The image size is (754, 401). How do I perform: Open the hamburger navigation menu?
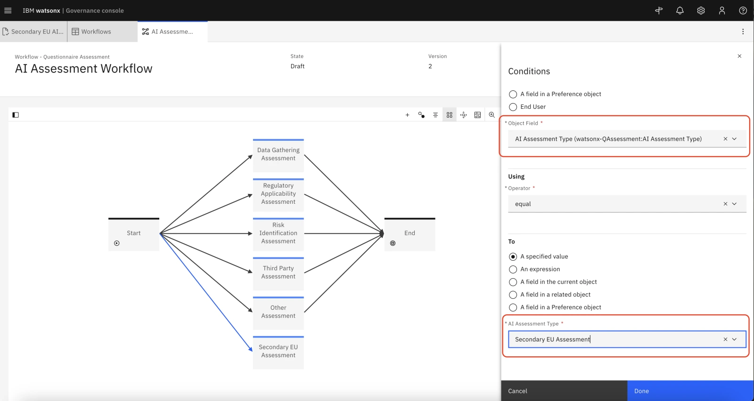[8, 10]
